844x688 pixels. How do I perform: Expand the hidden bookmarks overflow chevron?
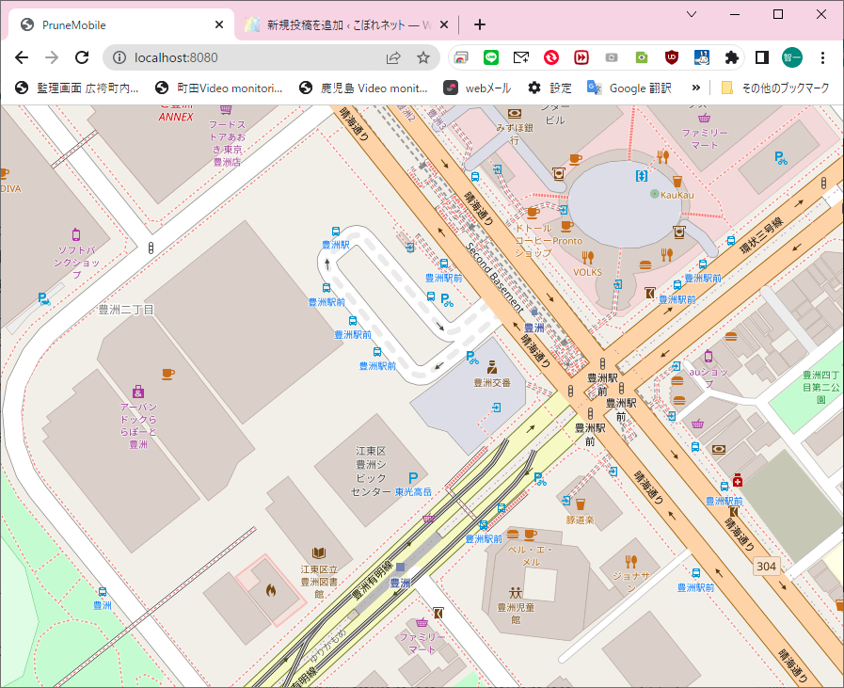click(x=695, y=88)
